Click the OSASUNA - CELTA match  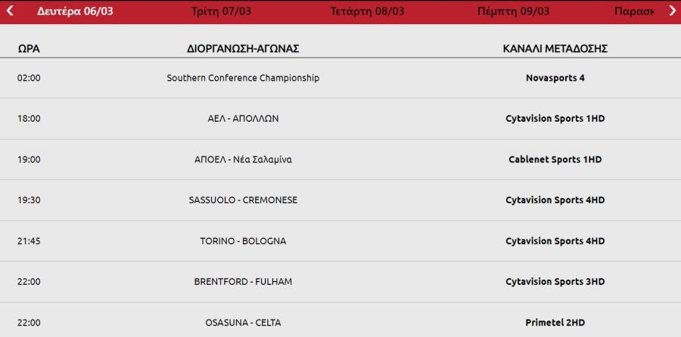[x=243, y=323]
